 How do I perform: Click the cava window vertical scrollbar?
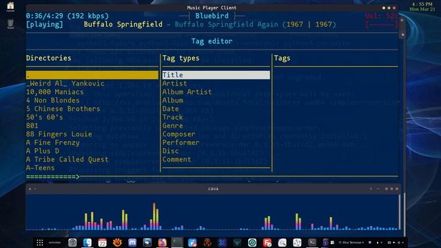point(400,211)
